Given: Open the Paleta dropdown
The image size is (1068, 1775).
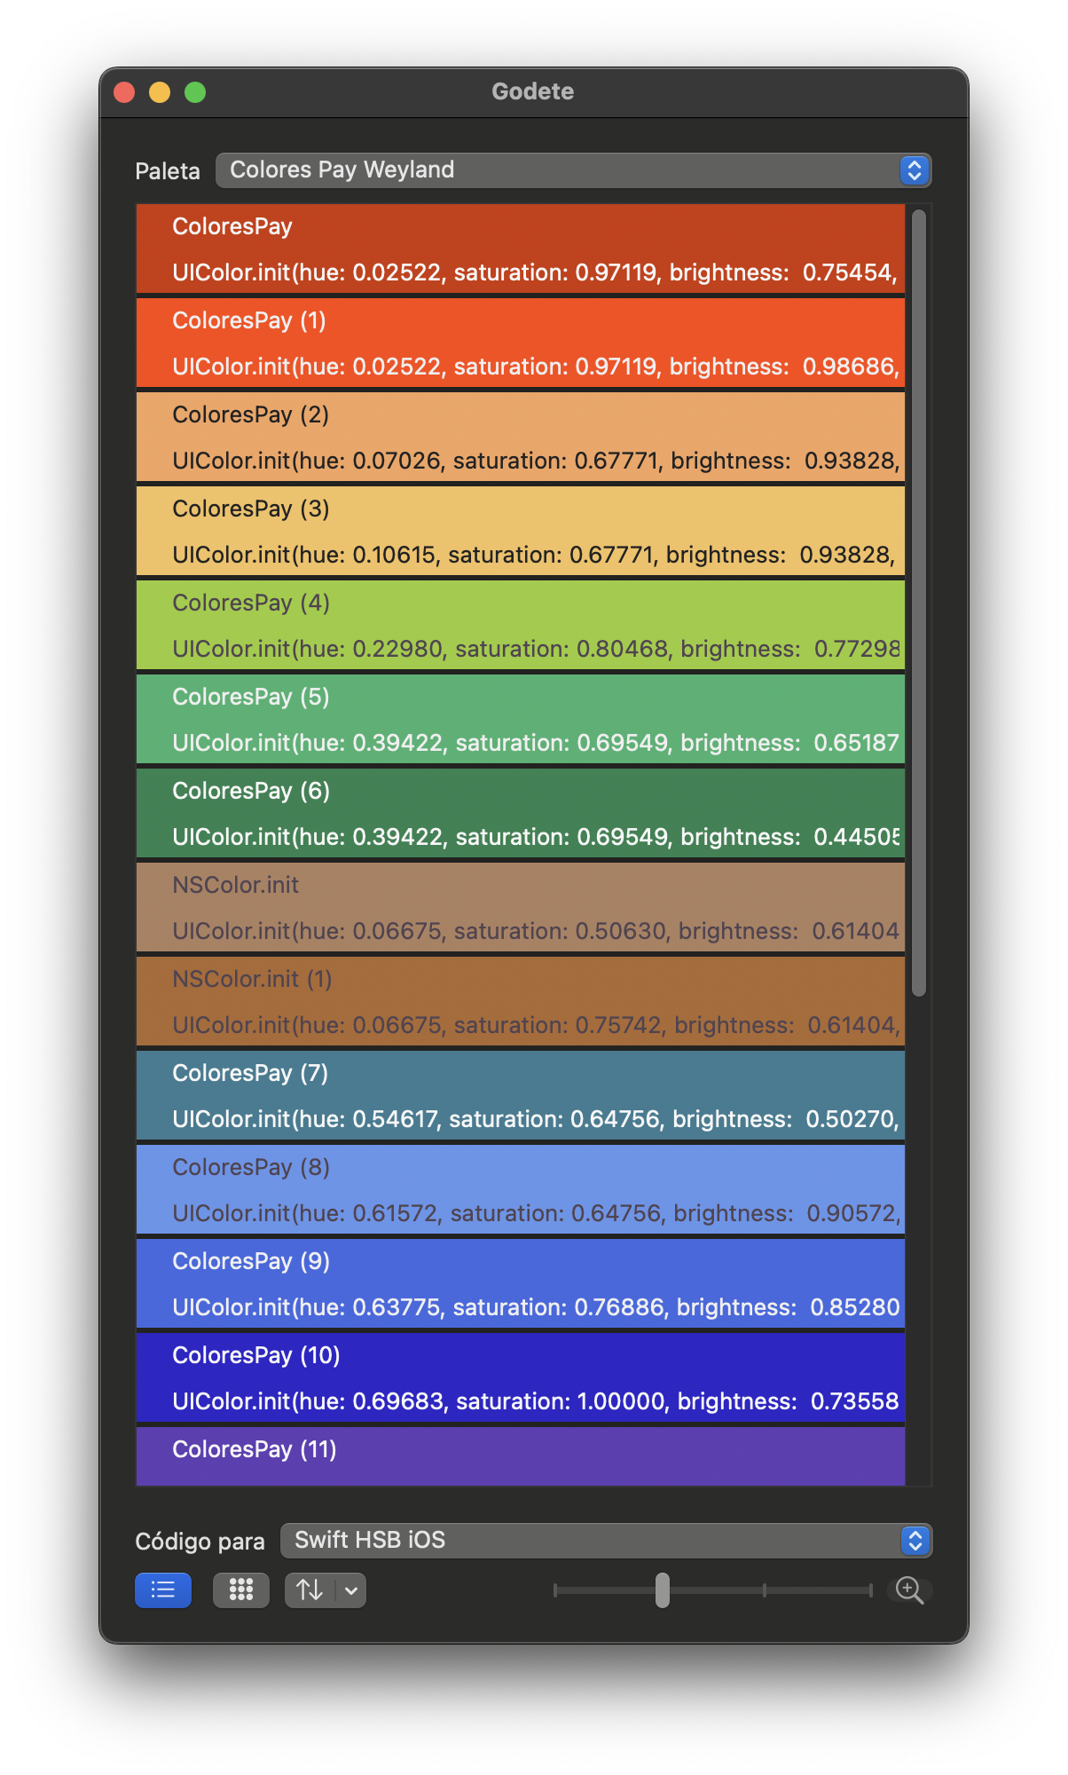Looking at the screenshot, I should 572,170.
